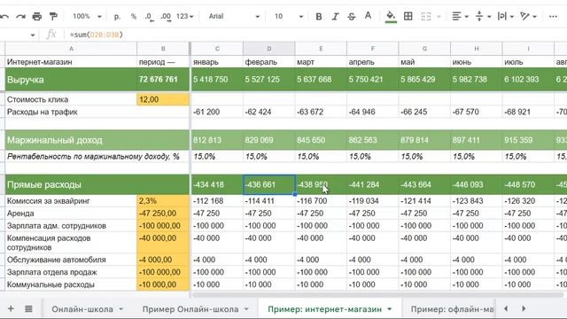Select April revenue cell 5 750 421
567x319 pixels.
(x=372, y=79)
